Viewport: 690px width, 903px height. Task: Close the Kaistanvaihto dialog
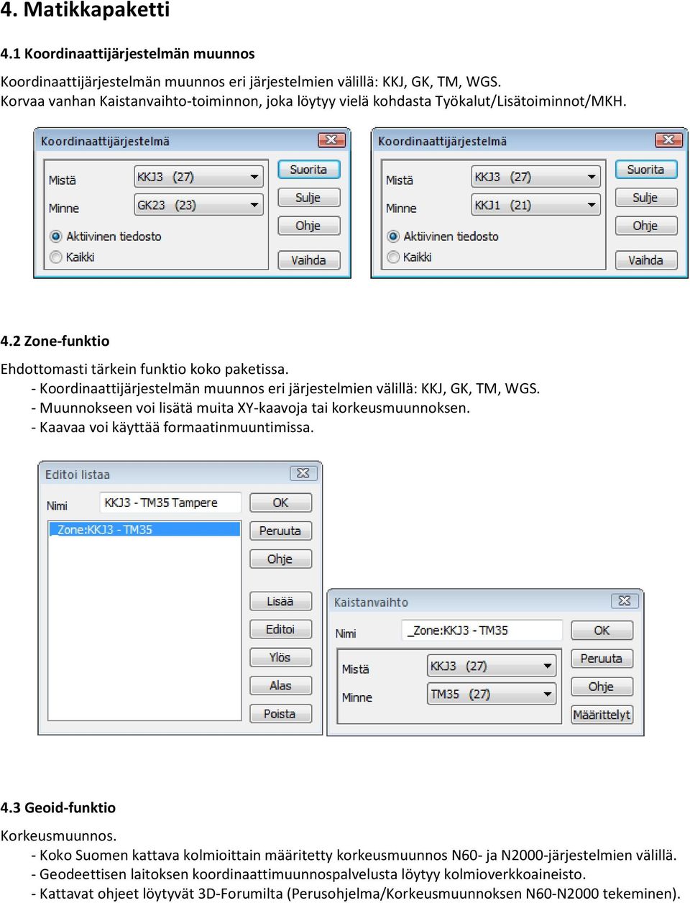[x=625, y=600]
